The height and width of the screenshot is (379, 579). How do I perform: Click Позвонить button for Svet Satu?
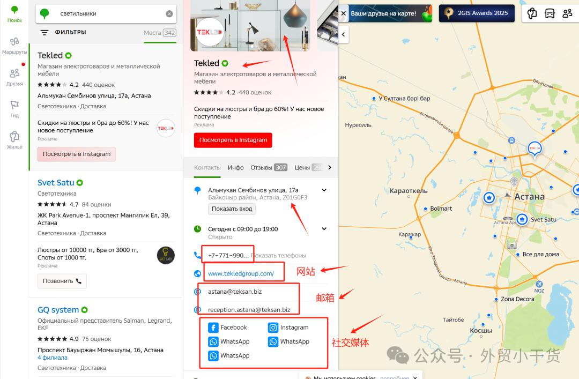(62, 281)
